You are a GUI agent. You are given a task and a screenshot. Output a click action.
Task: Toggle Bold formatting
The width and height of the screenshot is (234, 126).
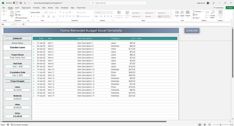click(x=32, y=16)
